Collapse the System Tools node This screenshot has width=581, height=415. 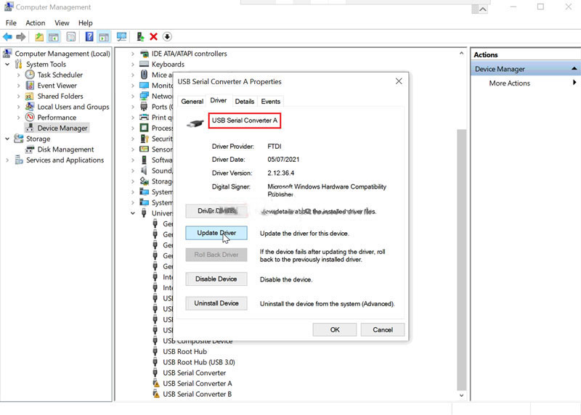click(x=7, y=65)
